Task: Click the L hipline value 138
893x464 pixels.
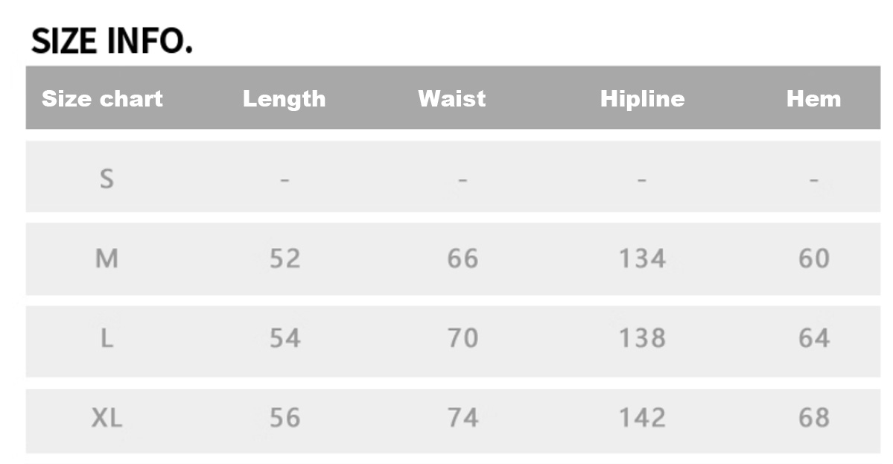Action: click(x=642, y=339)
